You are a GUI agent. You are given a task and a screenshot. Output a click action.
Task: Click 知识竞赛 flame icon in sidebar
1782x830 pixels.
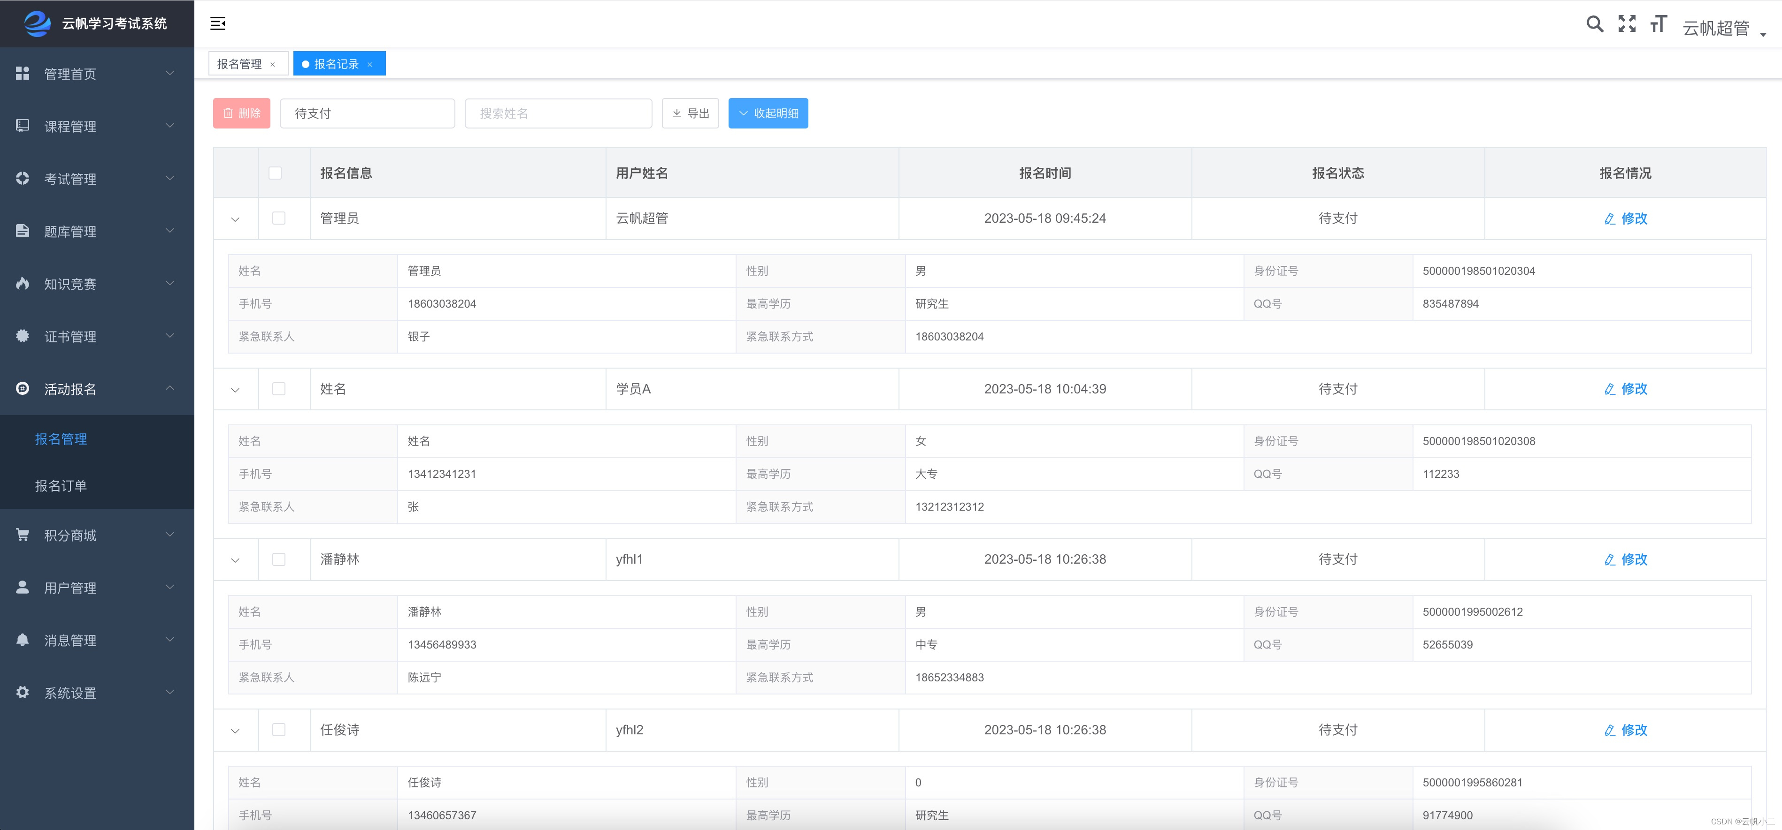click(x=23, y=283)
